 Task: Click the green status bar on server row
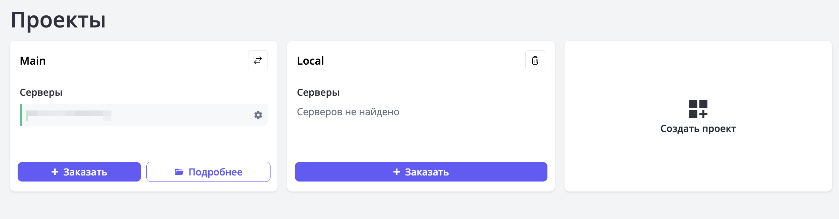[21, 115]
